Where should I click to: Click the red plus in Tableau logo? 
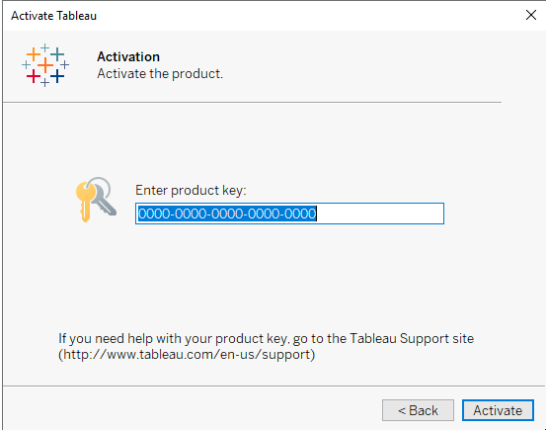point(34,76)
